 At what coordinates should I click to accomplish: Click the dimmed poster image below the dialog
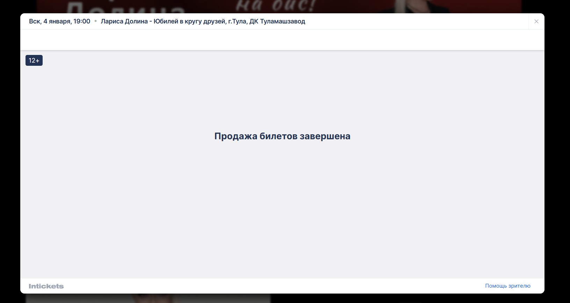pos(147,298)
